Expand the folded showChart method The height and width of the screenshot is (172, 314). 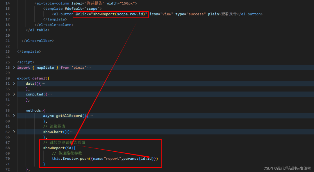(x=14, y=132)
